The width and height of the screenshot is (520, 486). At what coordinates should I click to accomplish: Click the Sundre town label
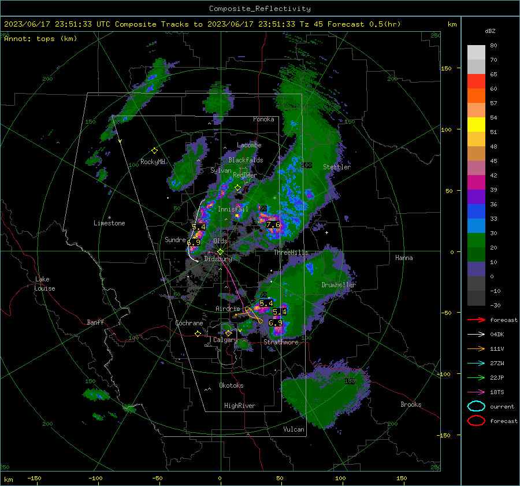point(175,239)
